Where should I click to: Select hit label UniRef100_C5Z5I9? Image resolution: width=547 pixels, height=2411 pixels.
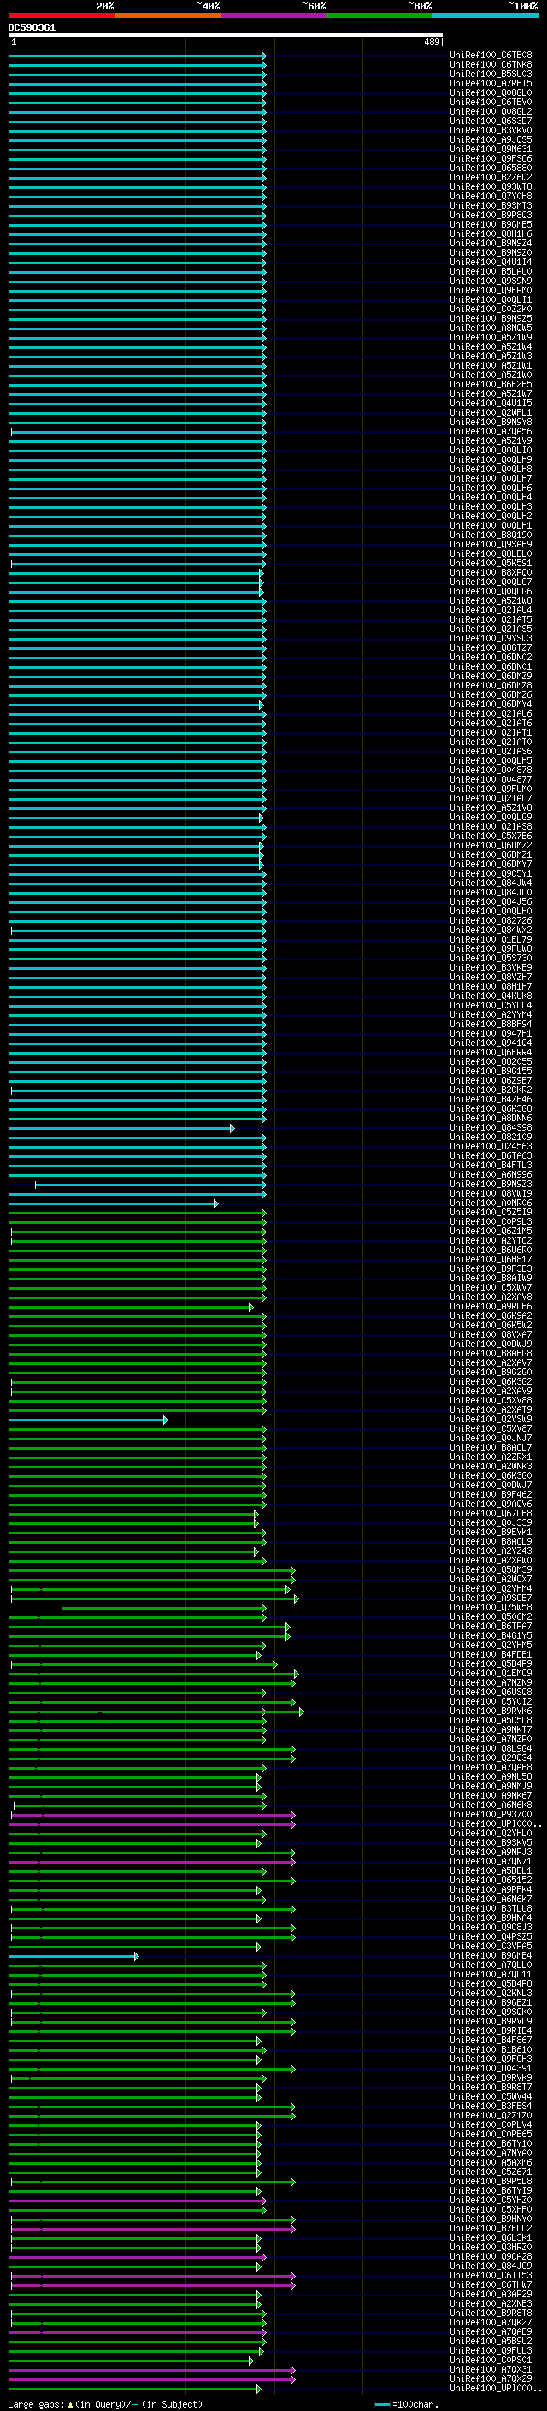pos(491,1213)
